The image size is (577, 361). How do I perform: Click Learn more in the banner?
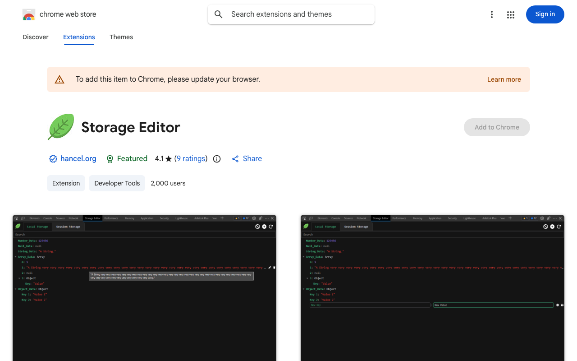(x=504, y=79)
